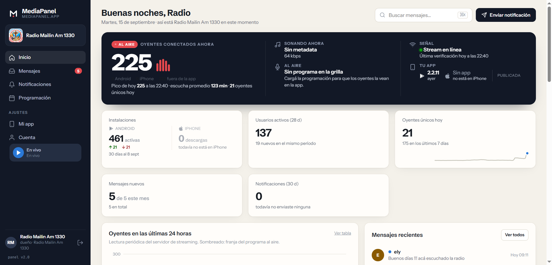Image resolution: width=552 pixels, height=265 pixels.
Task: Open the Notificaciones section
Action: 45,84
